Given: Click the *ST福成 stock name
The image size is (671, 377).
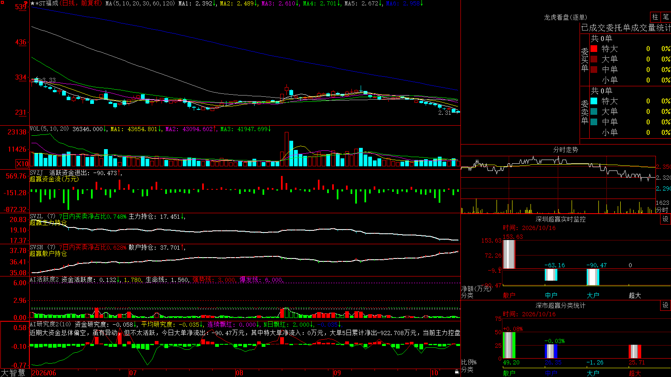Looking at the screenshot, I should [x=47, y=3].
